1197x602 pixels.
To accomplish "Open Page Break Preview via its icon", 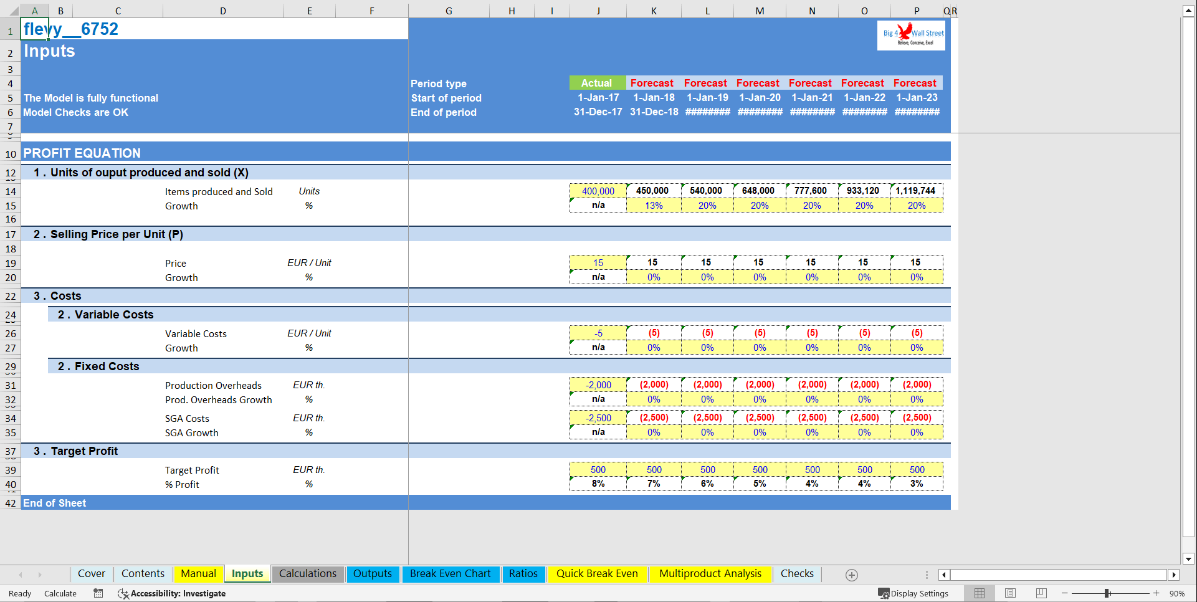I will click(x=1041, y=593).
